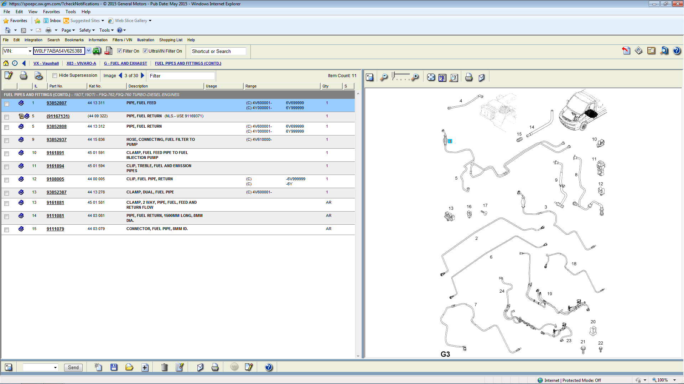
Task: Click the printer icon in bottom toolbar
Action: click(x=215, y=367)
